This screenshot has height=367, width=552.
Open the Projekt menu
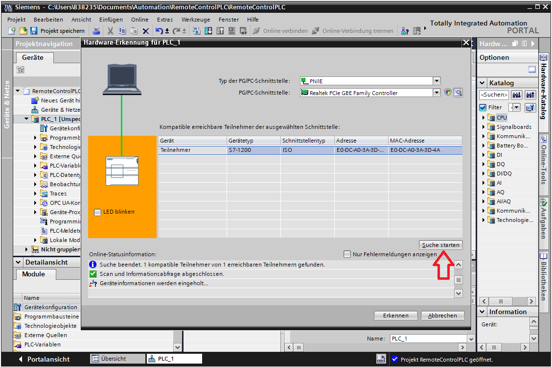(17, 20)
